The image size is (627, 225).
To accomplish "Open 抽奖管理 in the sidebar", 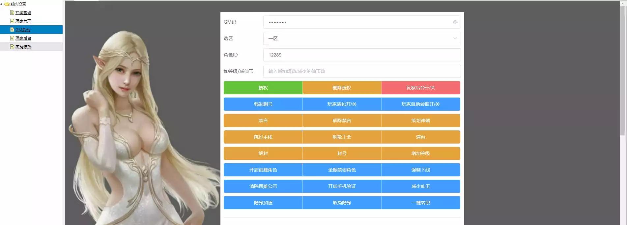I will 23,13.
